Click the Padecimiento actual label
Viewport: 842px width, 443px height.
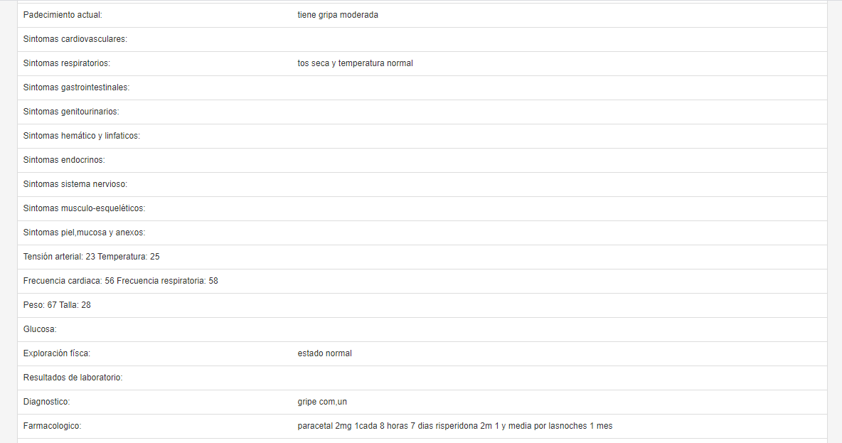point(63,15)
